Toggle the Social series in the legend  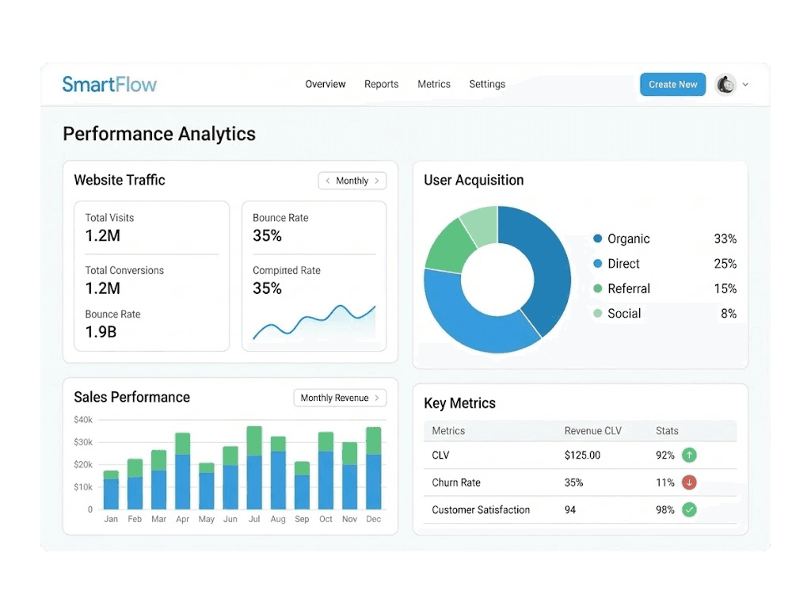click(x=597, y=314)
